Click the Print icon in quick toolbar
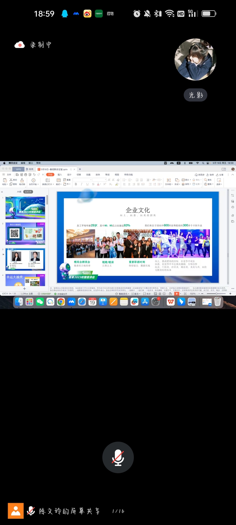 (26, 175)
